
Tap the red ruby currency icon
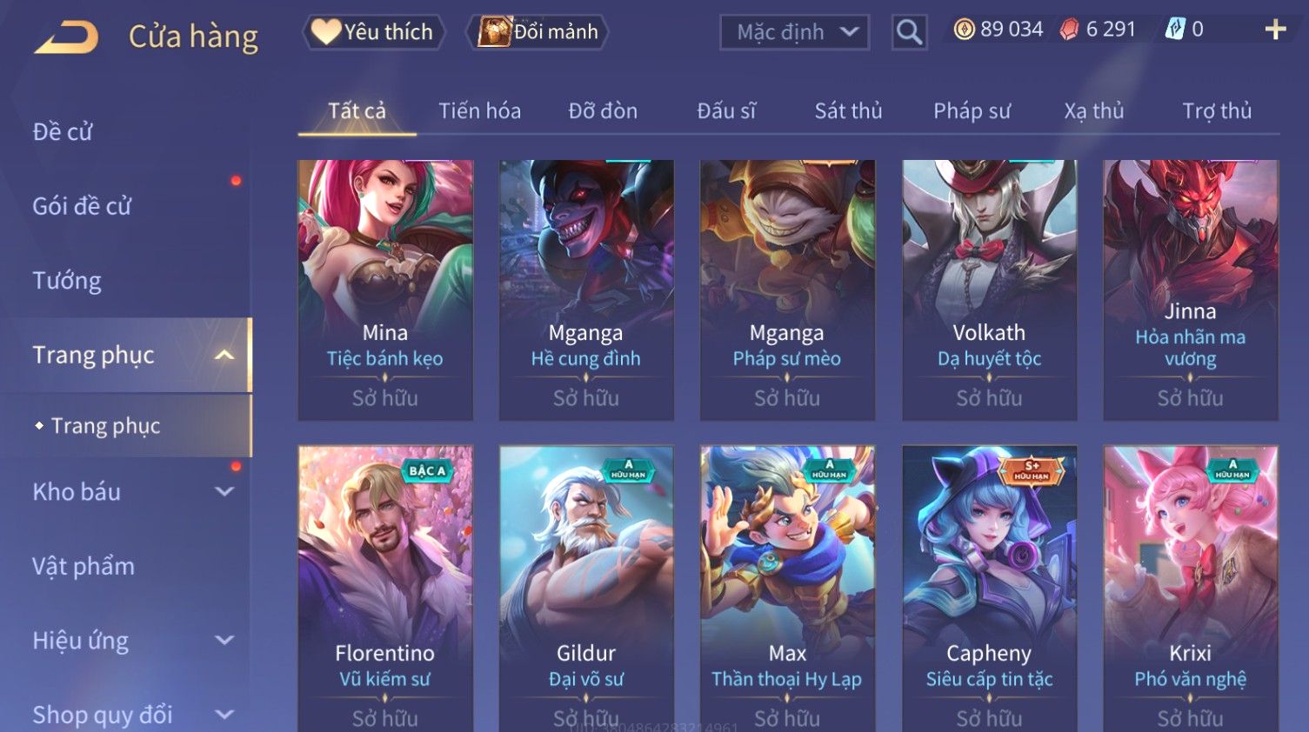click(x=1069, y=30)
